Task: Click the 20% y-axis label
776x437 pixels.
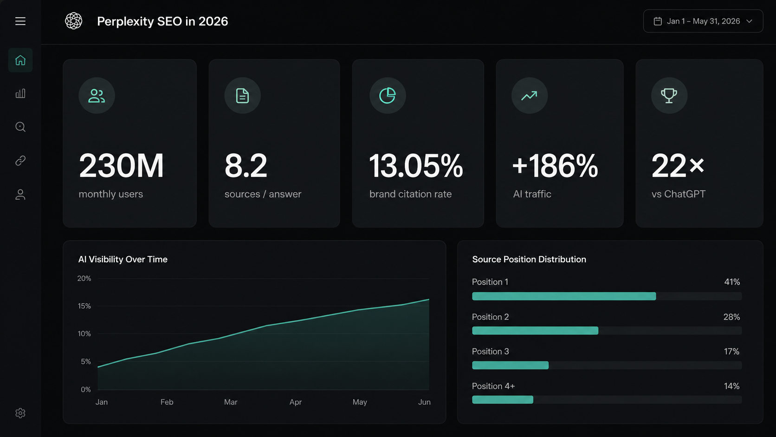Action: coord(84,279)
